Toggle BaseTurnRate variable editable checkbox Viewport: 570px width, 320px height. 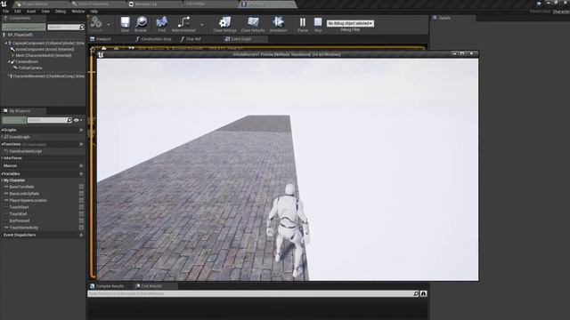coord(81,187)
